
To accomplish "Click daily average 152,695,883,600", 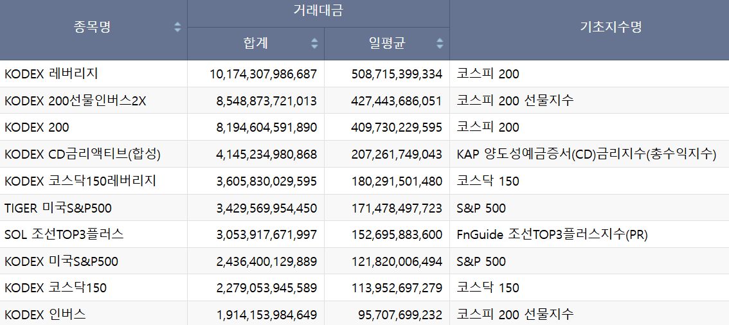I will pyautogui.click(x=397, y=235).
